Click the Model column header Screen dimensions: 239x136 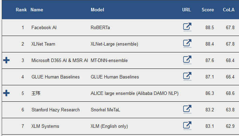(97, 10)
